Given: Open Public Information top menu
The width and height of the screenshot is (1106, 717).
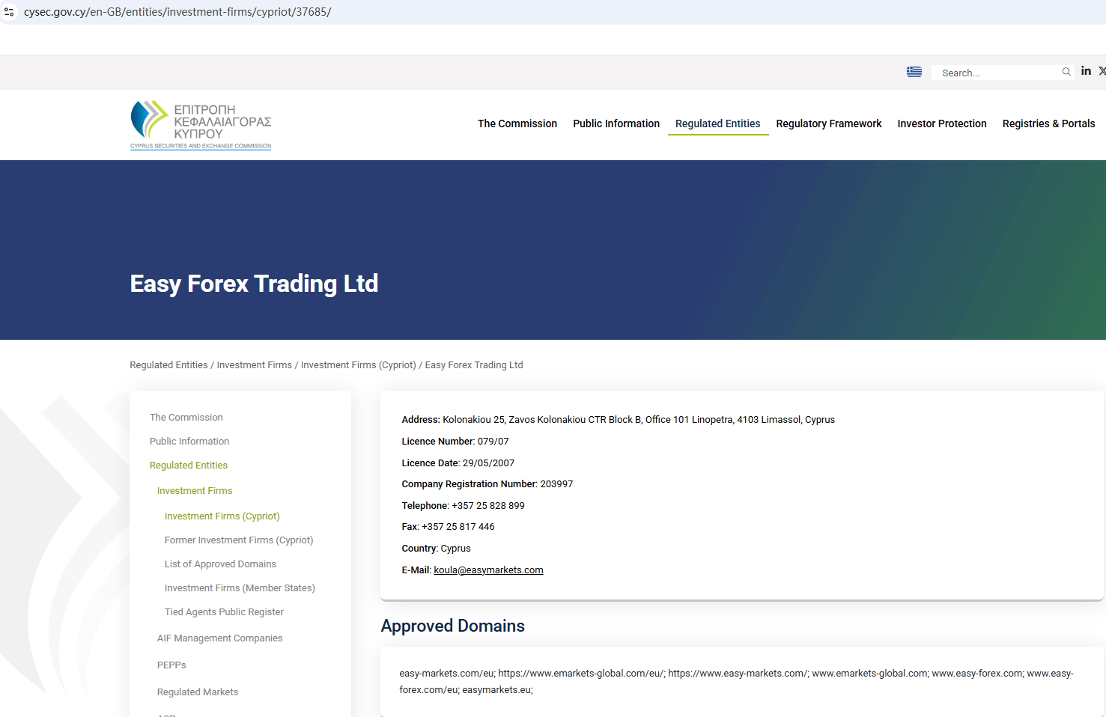Looking at the screenshot, I should [616, 123].
